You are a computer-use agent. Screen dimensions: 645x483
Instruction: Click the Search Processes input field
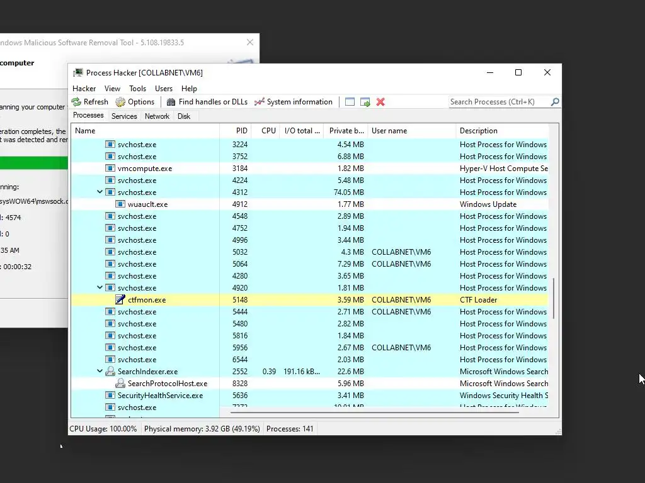(499, 101)
